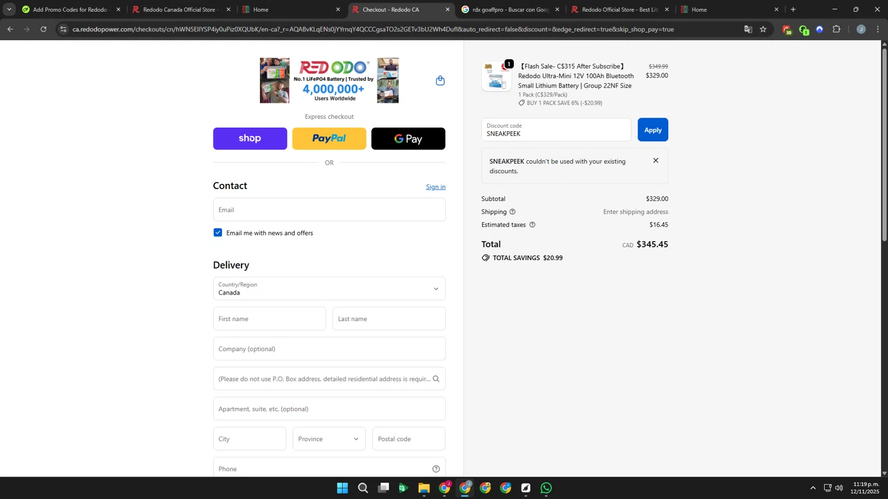Click the Email input field
Screen dimensions: 888x499
pyautogui.click(x=329, y=210)
